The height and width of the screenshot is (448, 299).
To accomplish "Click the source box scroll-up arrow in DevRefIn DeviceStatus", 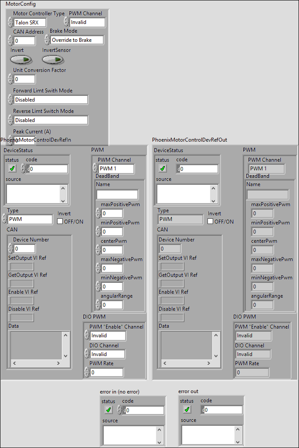I will point(63,188).
